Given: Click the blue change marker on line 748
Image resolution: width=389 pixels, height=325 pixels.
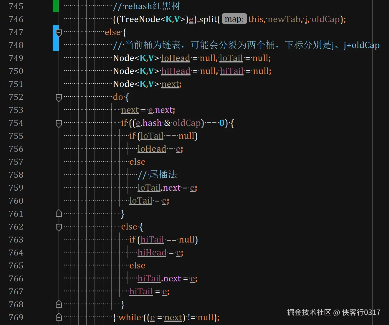Looking at the screenshot, I should point(56,38).
